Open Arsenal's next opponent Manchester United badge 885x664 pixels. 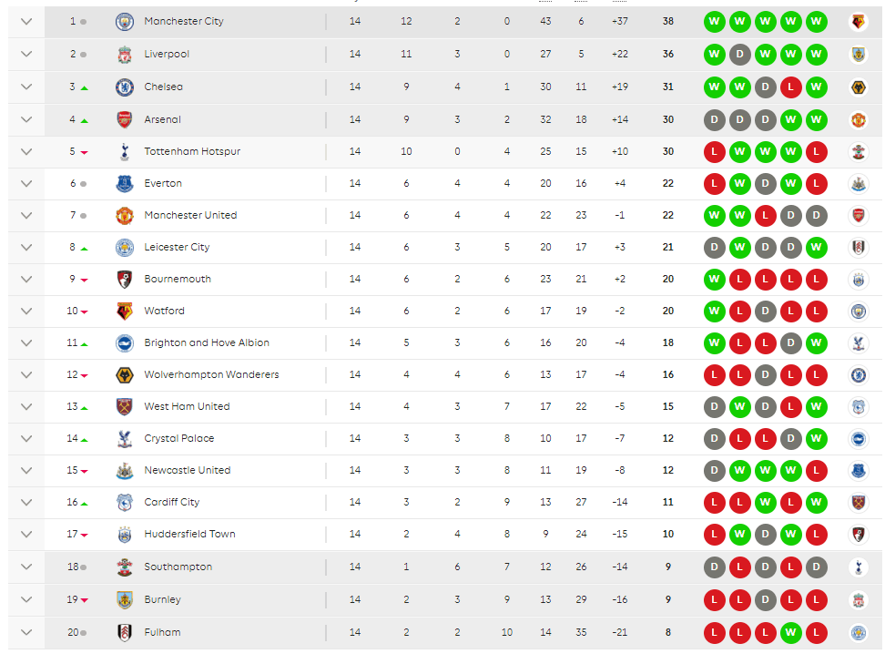(859, 119)
